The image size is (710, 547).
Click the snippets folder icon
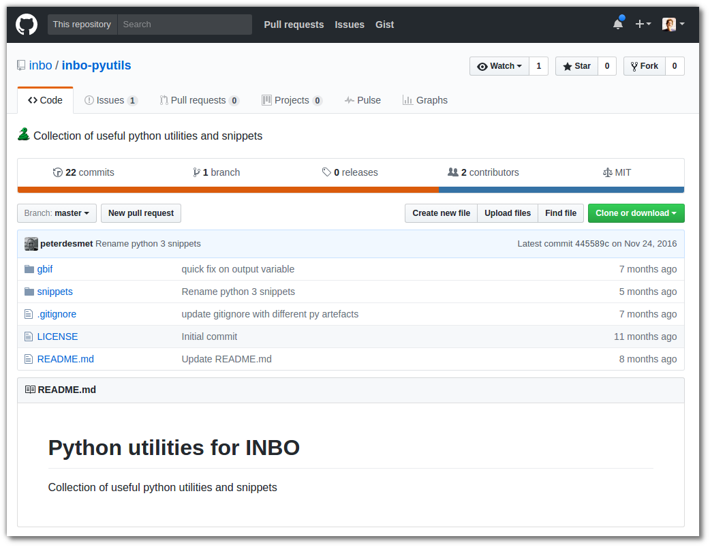point(29,292)
